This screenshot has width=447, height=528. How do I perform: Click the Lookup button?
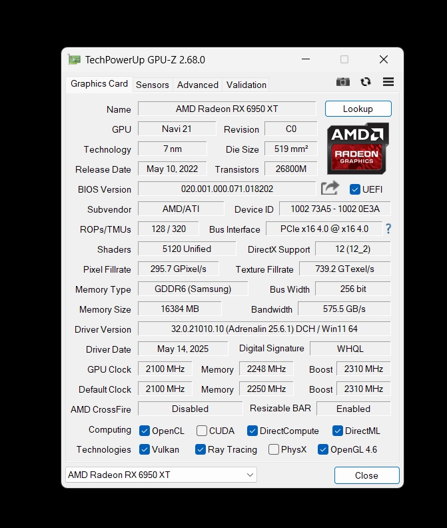pyautogui.click(x=358, y=109)
